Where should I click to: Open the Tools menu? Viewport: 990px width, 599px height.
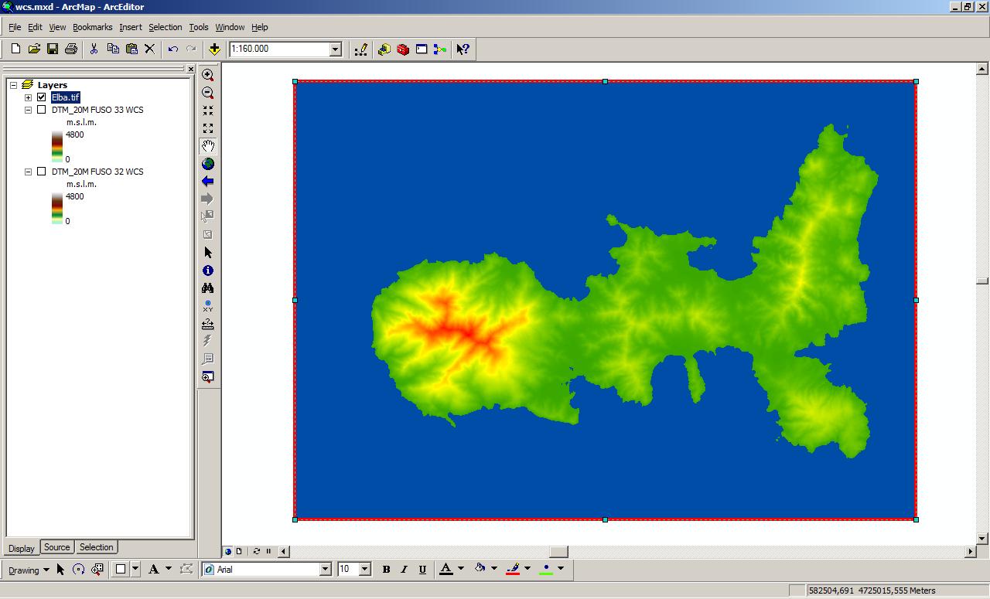(x=199, y=27)
